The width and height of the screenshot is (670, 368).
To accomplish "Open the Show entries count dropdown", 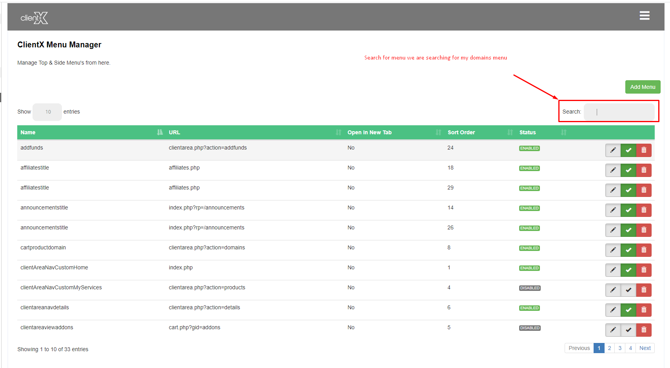I will (47, 112).
